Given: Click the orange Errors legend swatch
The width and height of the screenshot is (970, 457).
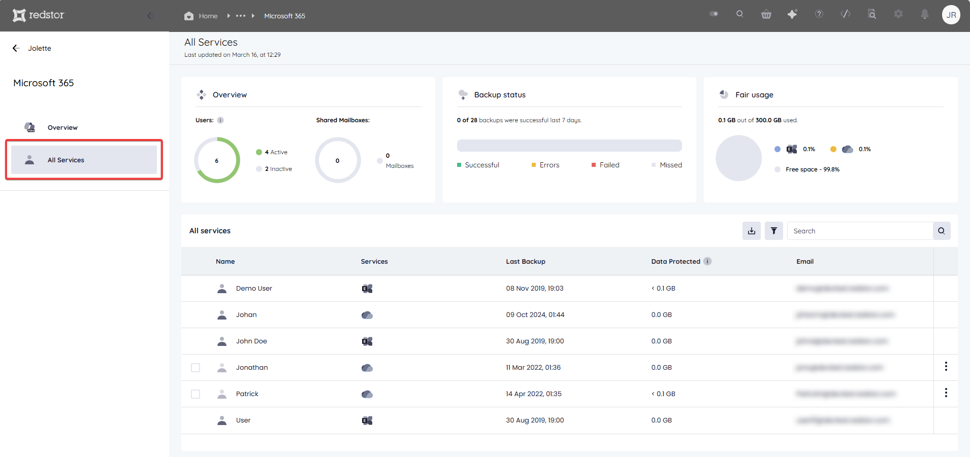Looking at the screenshot, I should [x=534, y=165].
